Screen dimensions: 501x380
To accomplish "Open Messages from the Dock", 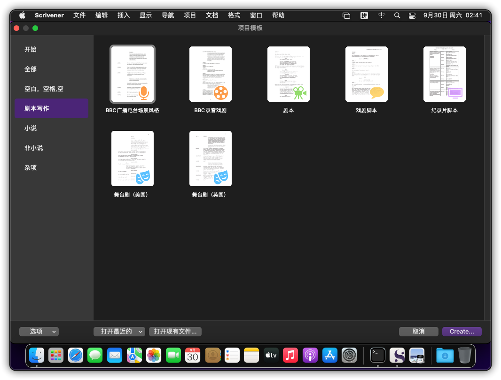I will (x=95, y=355).
